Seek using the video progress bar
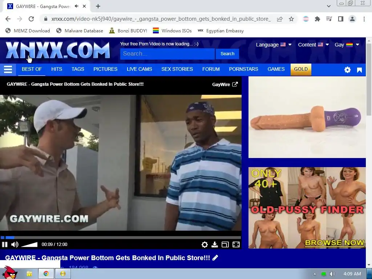The width and height of the screenshot is (372, 279). (121, 238)
